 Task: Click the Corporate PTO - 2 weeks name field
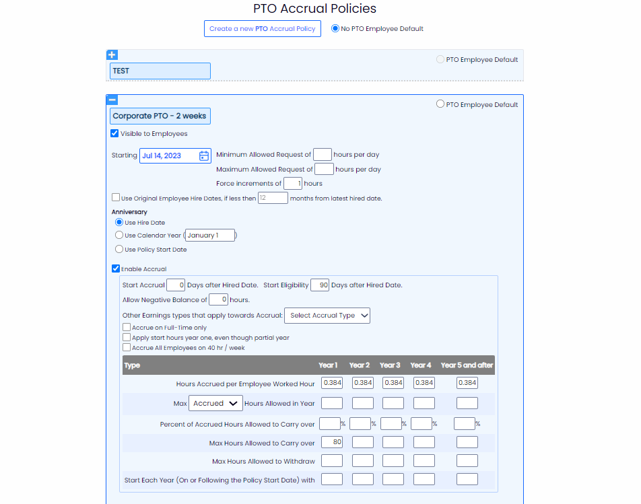(x=160, y=116)
